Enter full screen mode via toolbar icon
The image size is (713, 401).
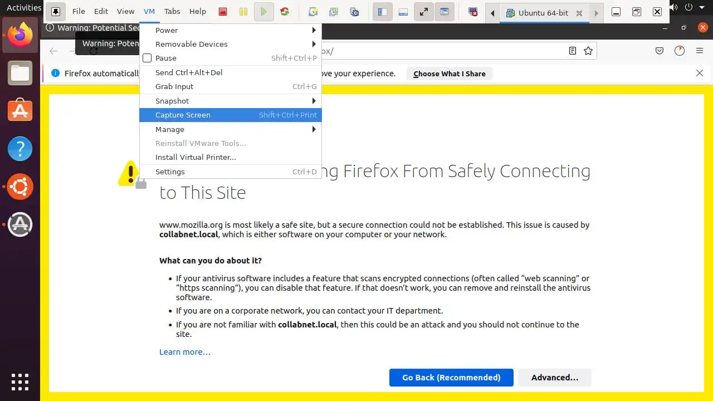424,12
